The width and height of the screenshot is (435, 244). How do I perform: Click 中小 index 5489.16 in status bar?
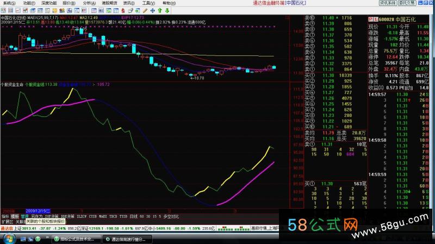point(159,228)
